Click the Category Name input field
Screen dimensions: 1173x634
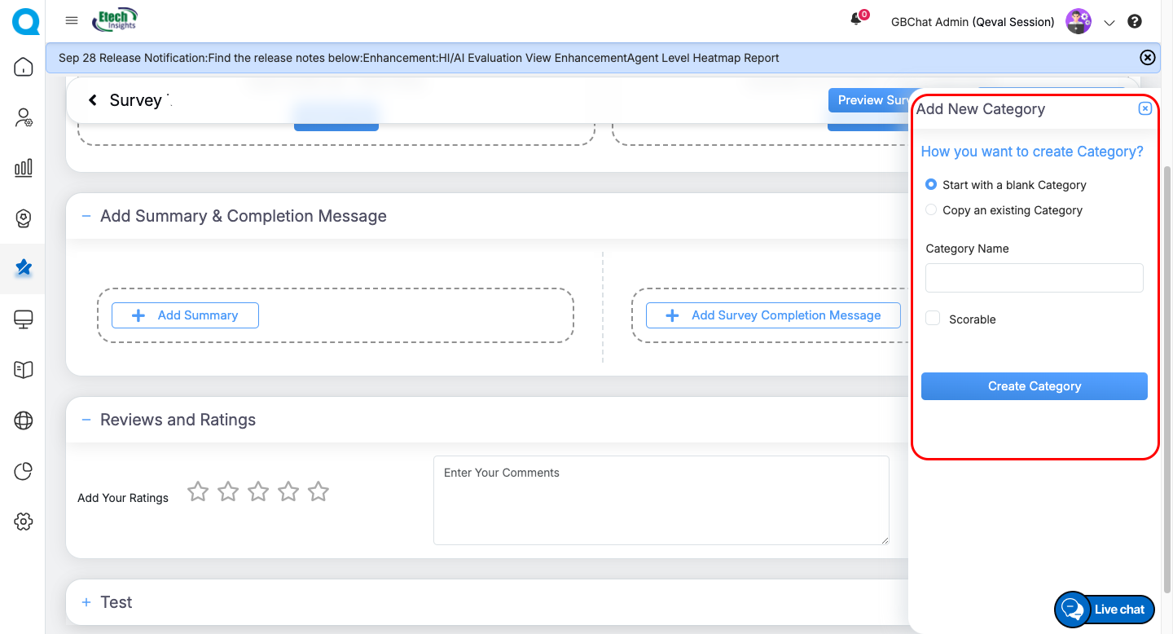(1034, 278)
